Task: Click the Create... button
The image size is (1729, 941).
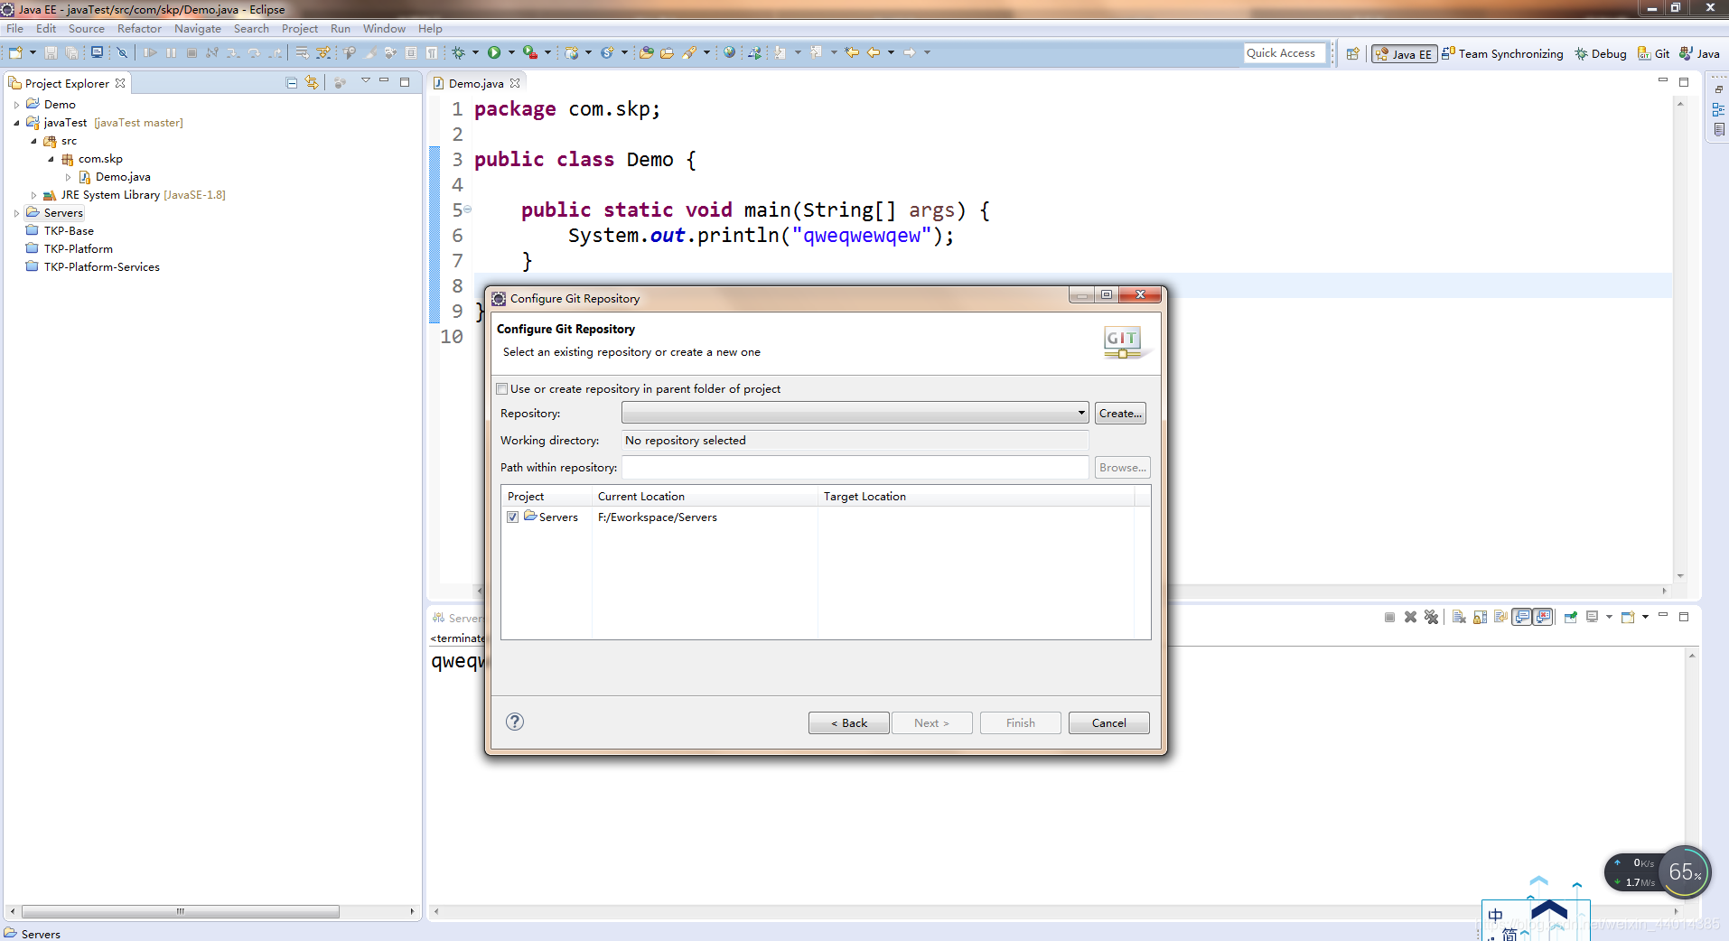Action: tap(1120, 413)
